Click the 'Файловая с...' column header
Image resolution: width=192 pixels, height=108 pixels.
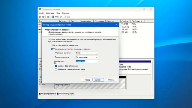tap(87, 21)
